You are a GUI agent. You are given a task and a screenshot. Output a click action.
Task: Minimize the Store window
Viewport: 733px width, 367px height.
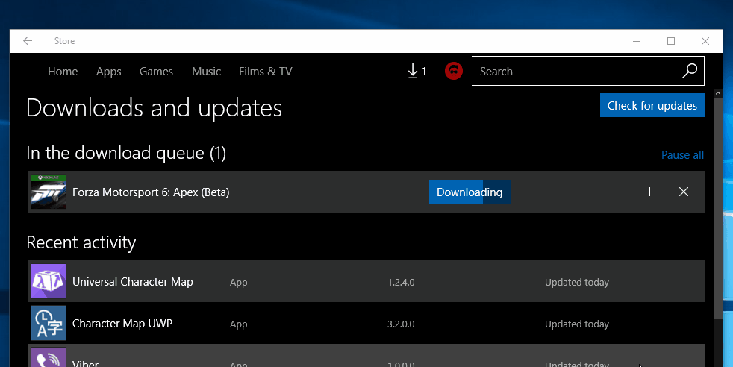tap(637, 41)
